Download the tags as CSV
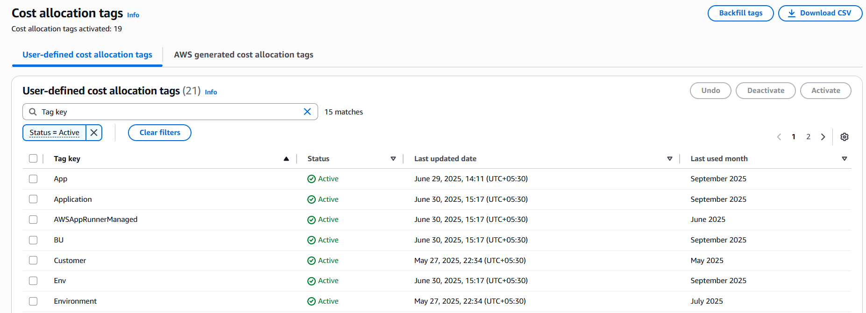Viewport: 866px width, 313px height. click(x=820, y=13)
